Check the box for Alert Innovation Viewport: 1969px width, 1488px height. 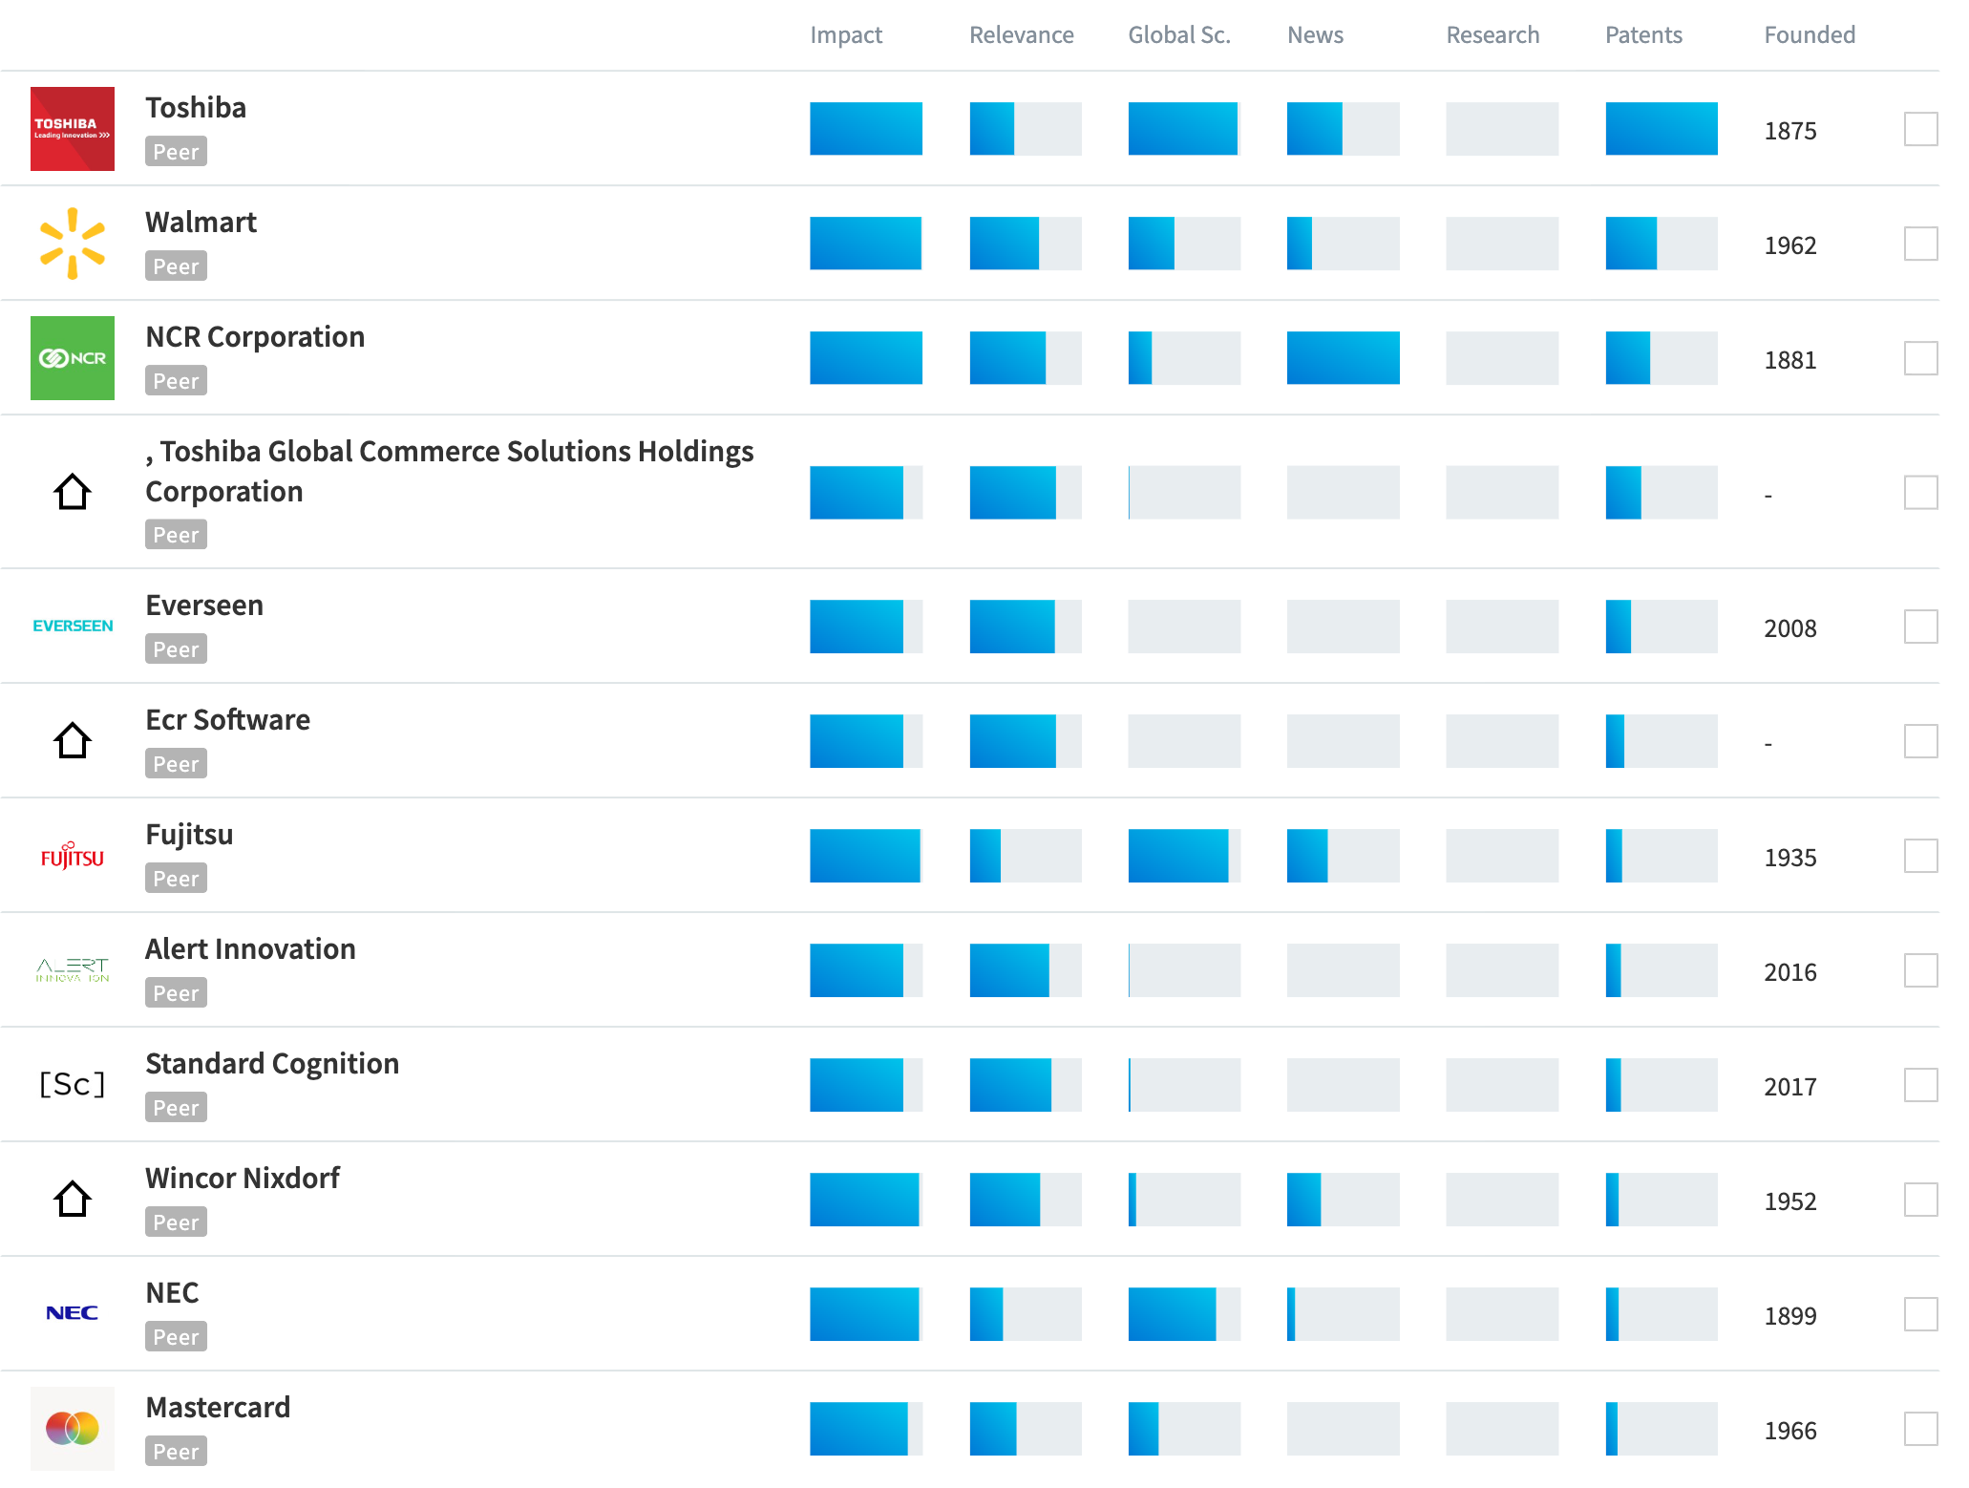pyautogui.click(x=1920, y=970)
